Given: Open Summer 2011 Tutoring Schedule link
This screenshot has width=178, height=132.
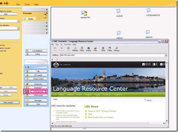Looking at the screenshot, I should 102,111.
